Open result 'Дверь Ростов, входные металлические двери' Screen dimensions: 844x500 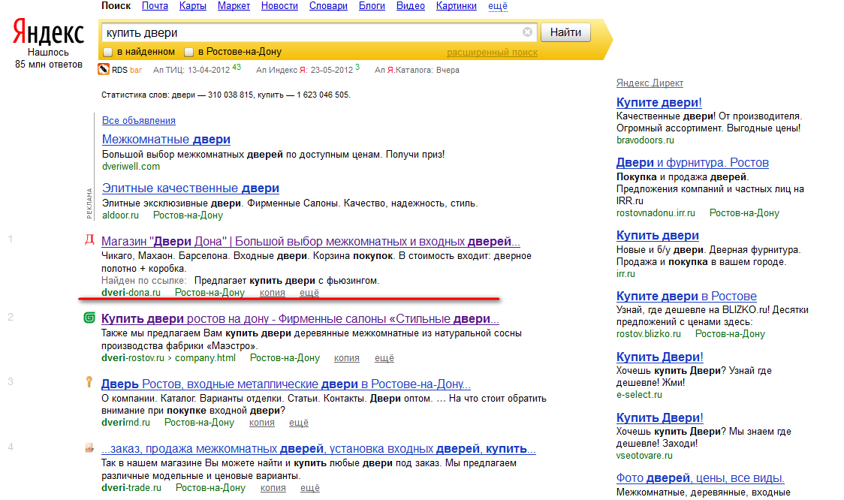click(286, 384)
